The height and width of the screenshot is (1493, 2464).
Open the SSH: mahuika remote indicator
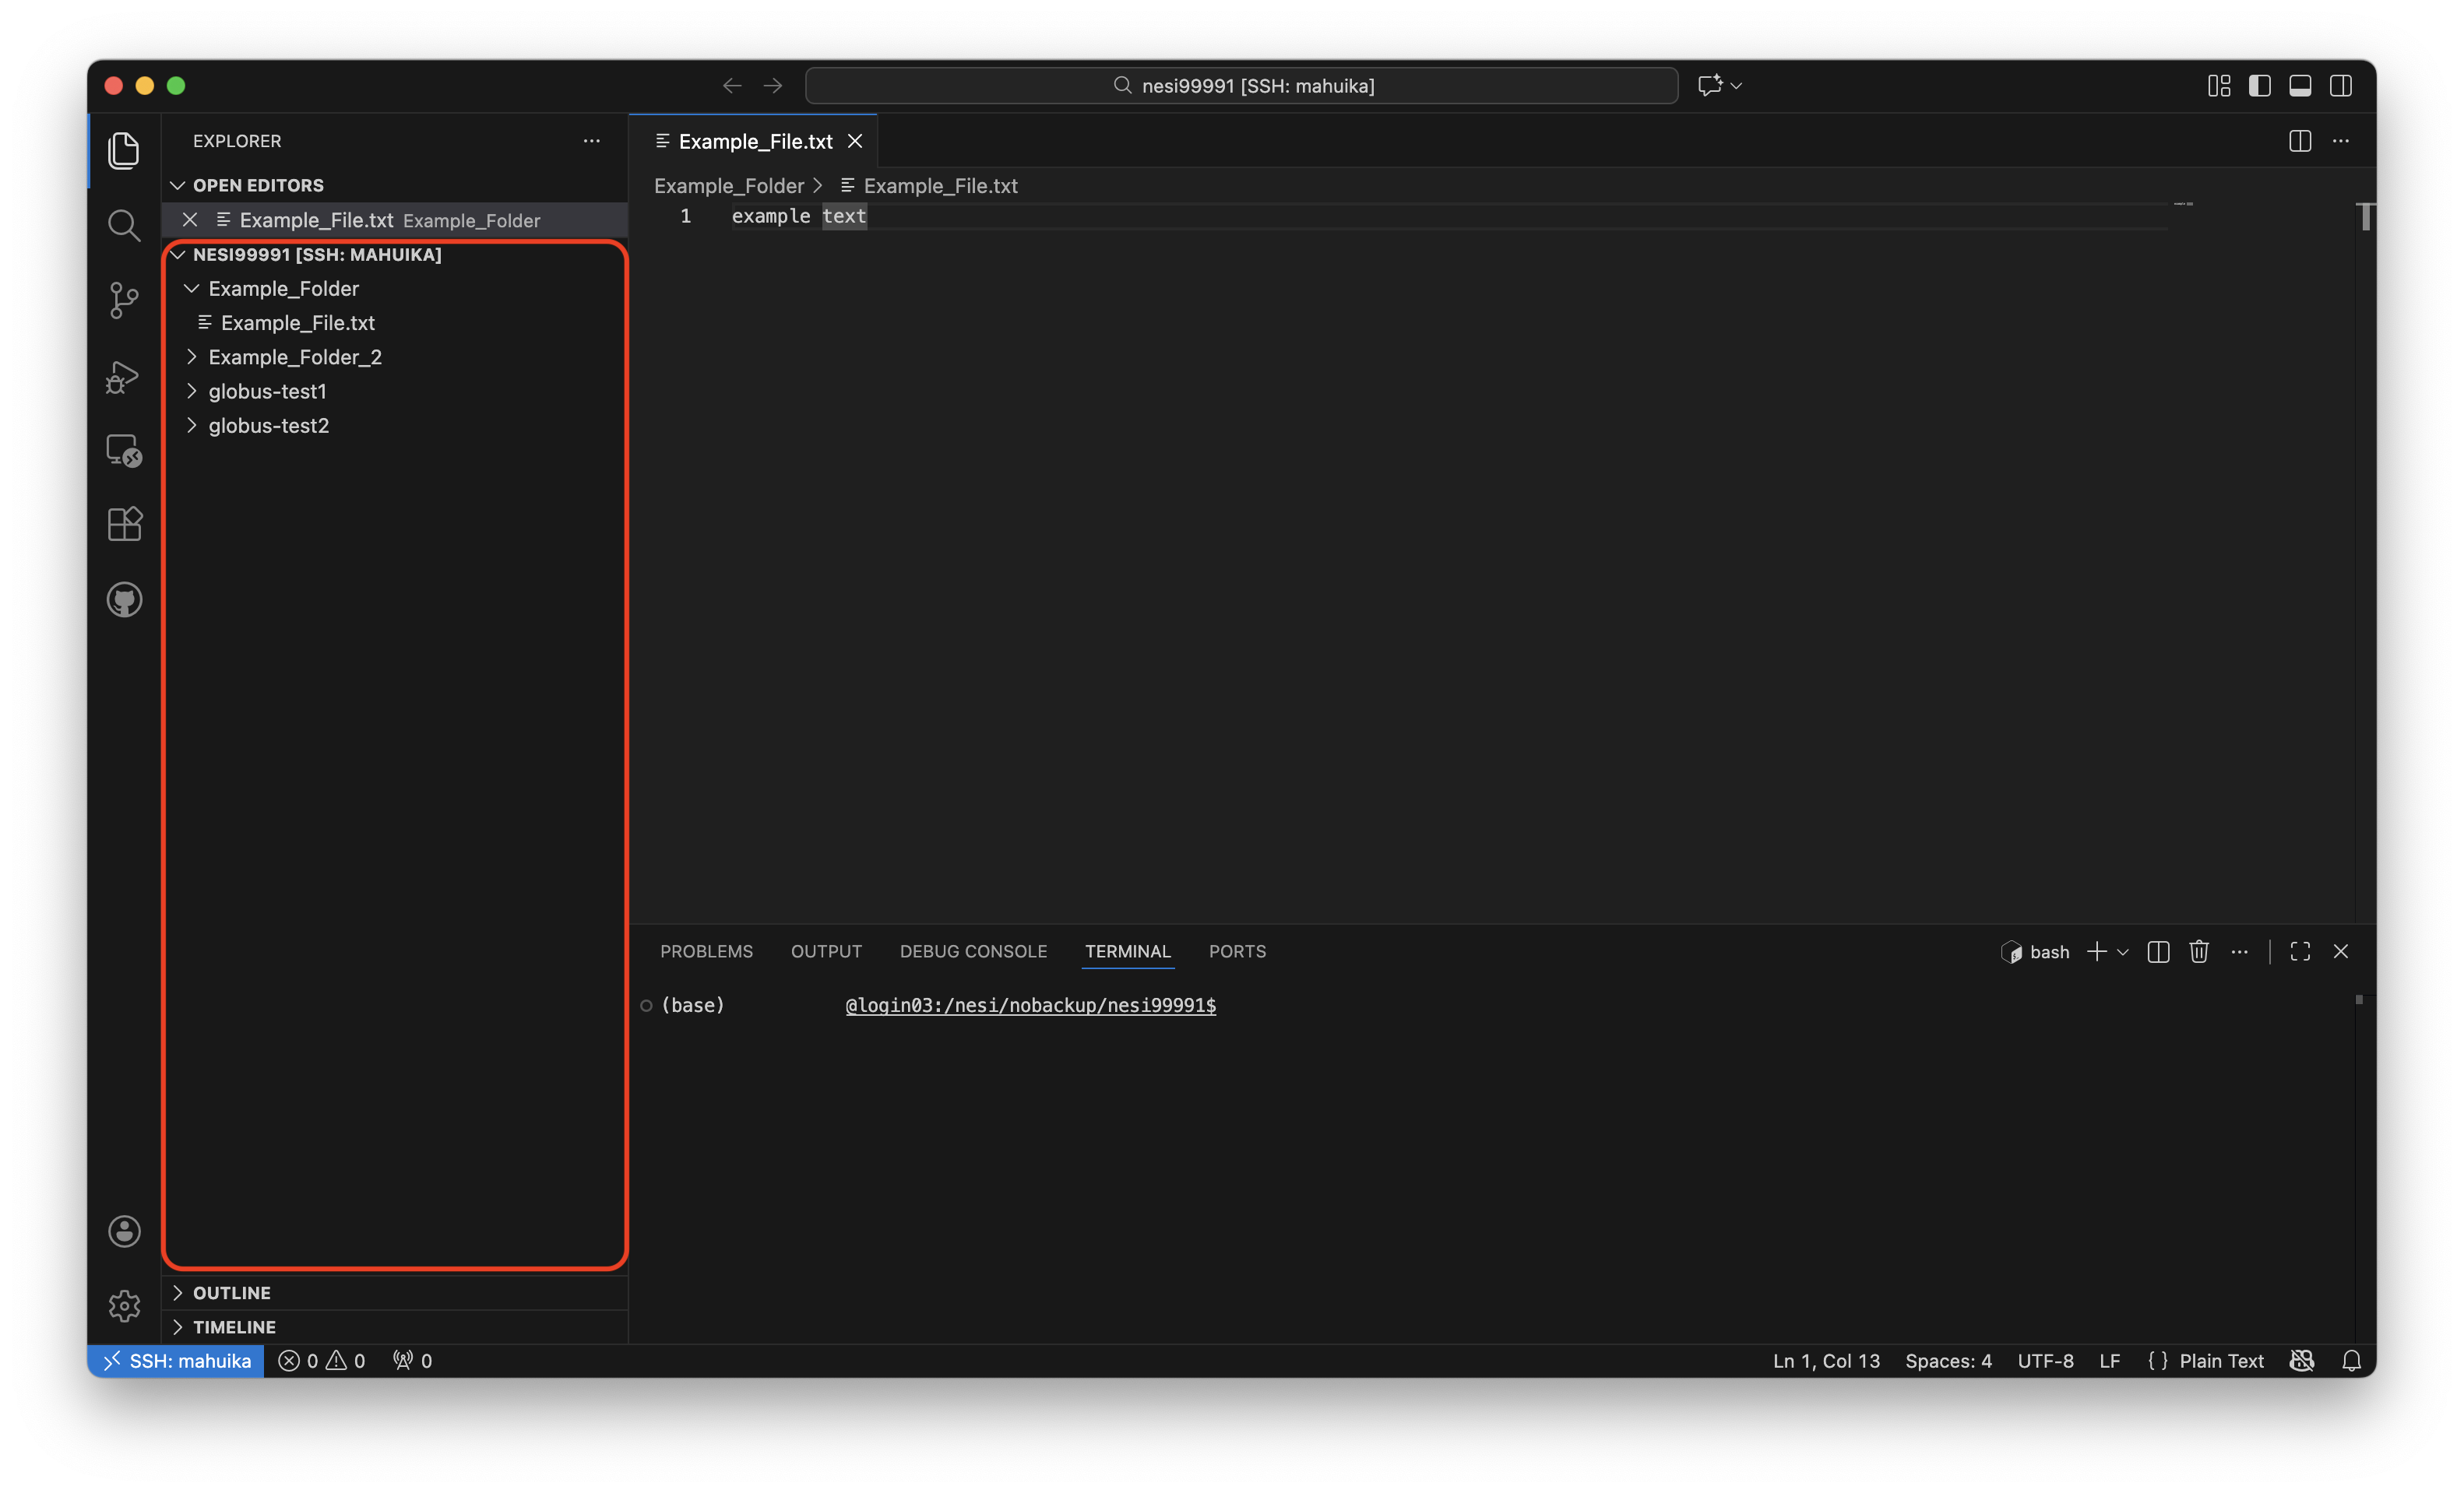[x=176, y=1360]
